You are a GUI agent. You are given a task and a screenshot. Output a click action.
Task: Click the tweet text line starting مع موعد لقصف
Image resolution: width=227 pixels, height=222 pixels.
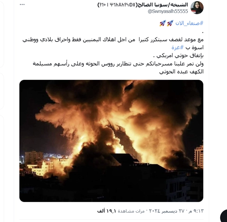113,39
